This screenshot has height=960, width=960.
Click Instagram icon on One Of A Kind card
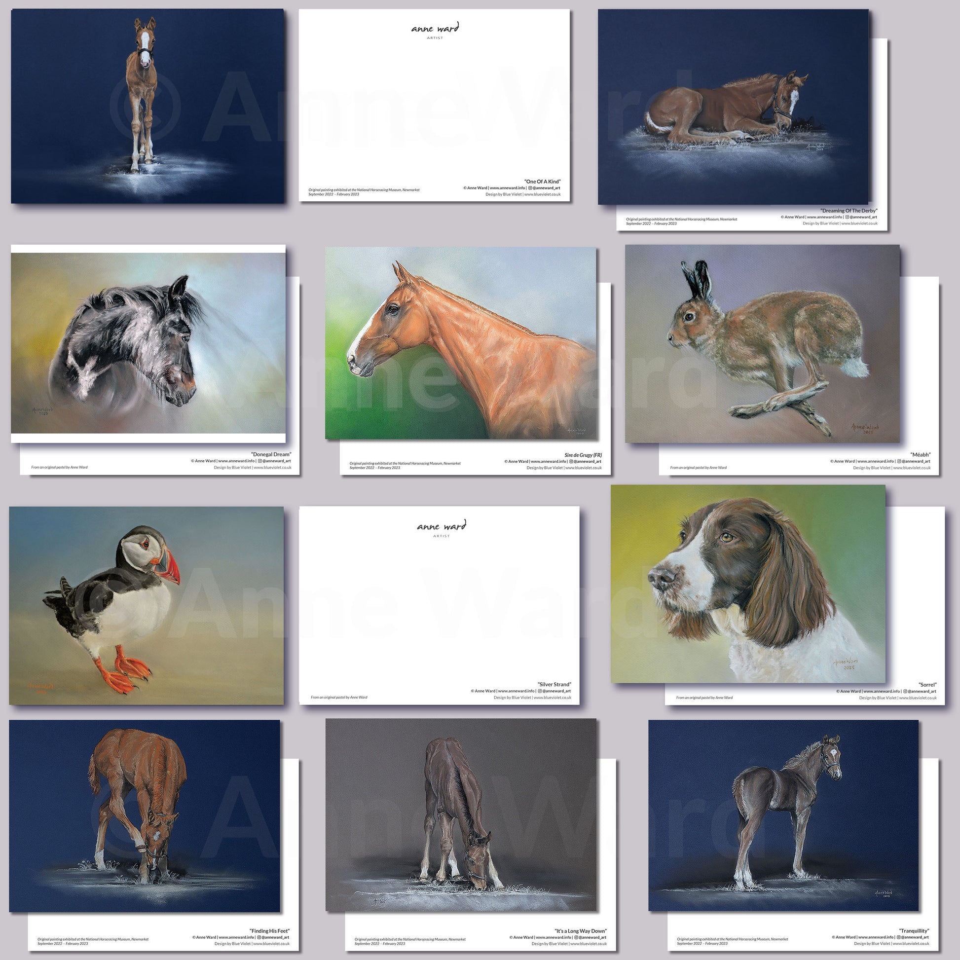point(530,188)
